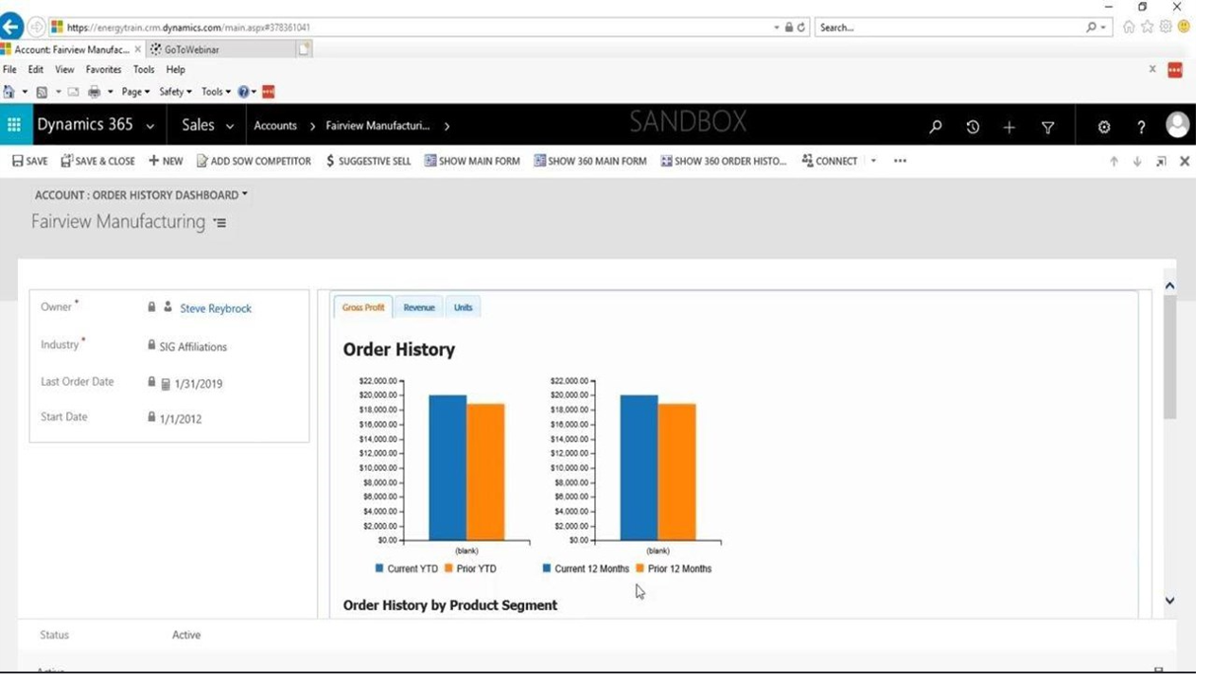Screen dimensions: 1211x681
Task: Click the page scrollbar down arrow
Action: point(1169,601)
